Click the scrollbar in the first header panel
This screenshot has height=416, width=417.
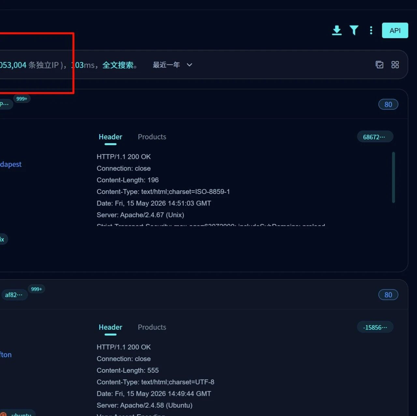tap(394, 177)
